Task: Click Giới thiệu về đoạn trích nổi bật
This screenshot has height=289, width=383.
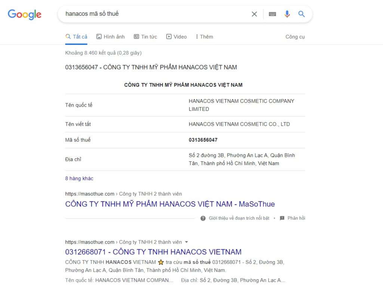Action: (x=239, y=218)
